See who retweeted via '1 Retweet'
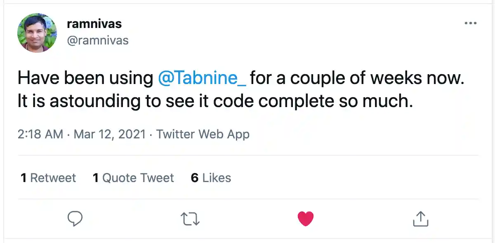Image resolution: width=495 pixels, height=243 pixels. coord(47,178)
